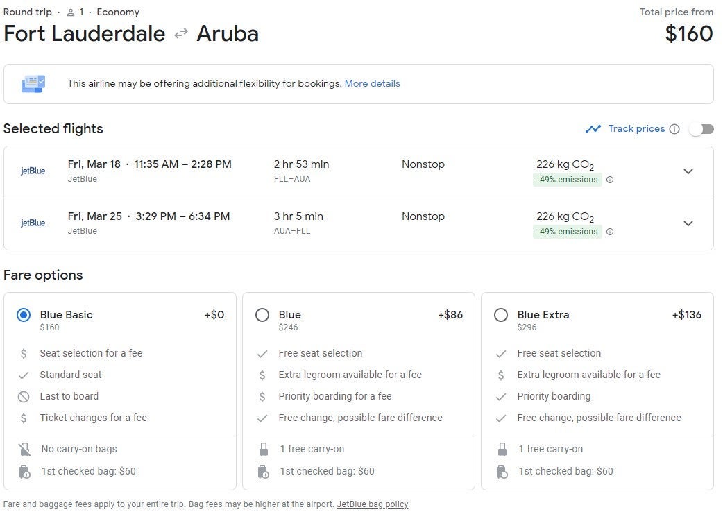
Task: Click the booking flexibility ticket icon
Action: pos(33,84)
